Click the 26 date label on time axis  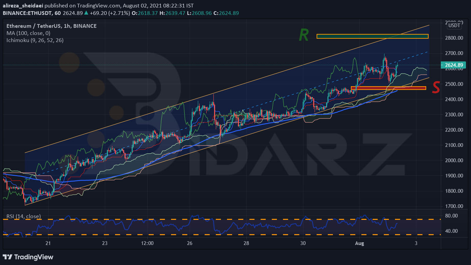coord(190,243)
